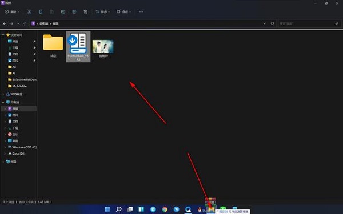
Task: Select Desktop (桌面) under This PC
Action: point(15,140)
